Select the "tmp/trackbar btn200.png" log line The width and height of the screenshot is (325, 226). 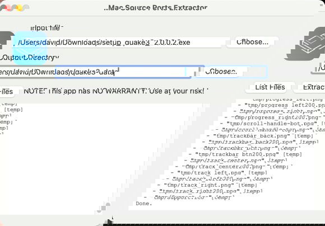245,154
